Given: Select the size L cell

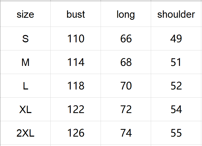Looking at the screenshot, I should (x=25, y=86).
